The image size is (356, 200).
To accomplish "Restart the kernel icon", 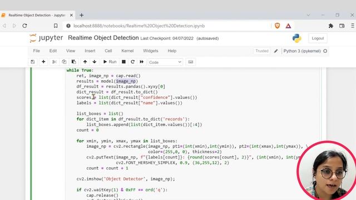I will (x=132, y=62).
